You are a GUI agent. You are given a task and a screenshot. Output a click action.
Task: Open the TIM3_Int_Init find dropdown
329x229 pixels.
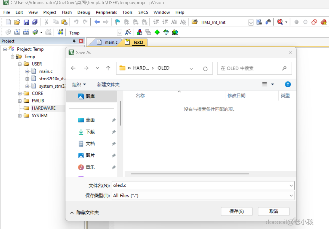(251, 22)
